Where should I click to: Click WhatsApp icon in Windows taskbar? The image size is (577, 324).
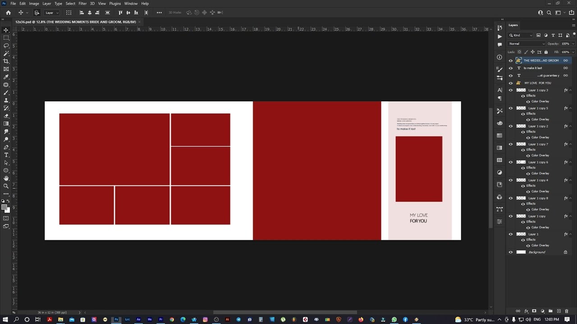(x=394, y=319)
